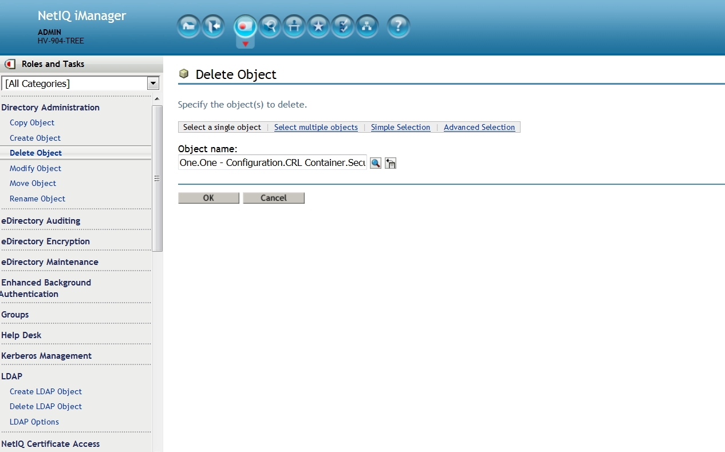The width and height of the screenshot is (725, 452).
Task: Expand Enhanced Background Authentication category
Action: click(x=46, y=288)
